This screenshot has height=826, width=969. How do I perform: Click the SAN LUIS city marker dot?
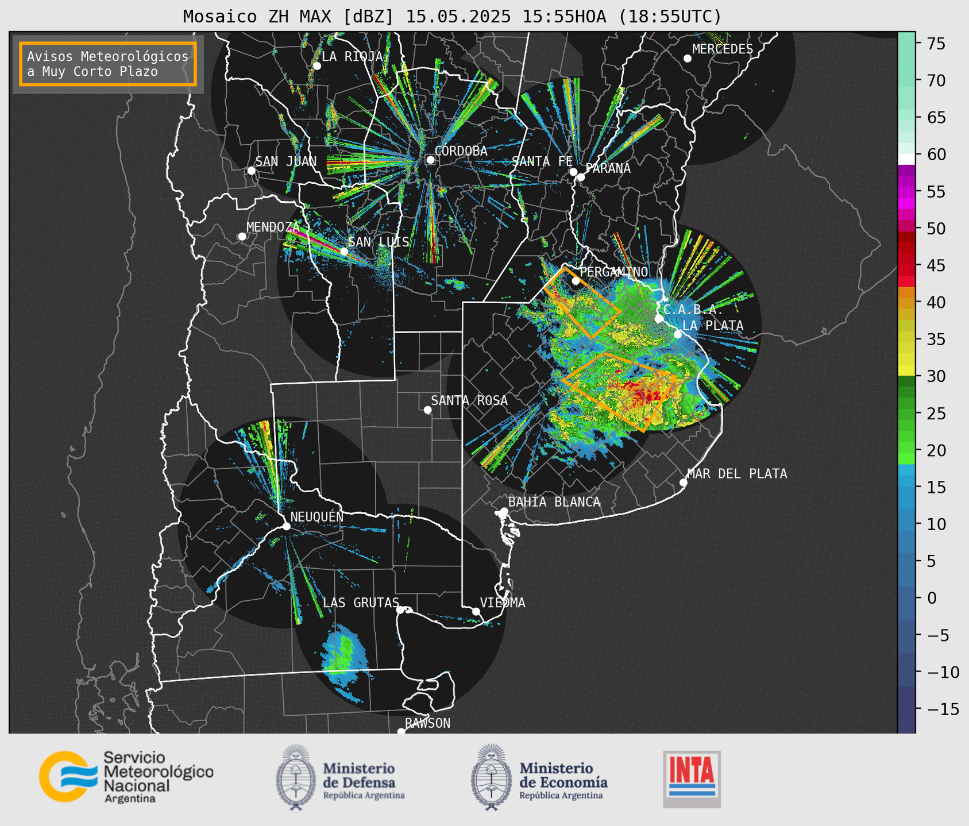[344, 252]
